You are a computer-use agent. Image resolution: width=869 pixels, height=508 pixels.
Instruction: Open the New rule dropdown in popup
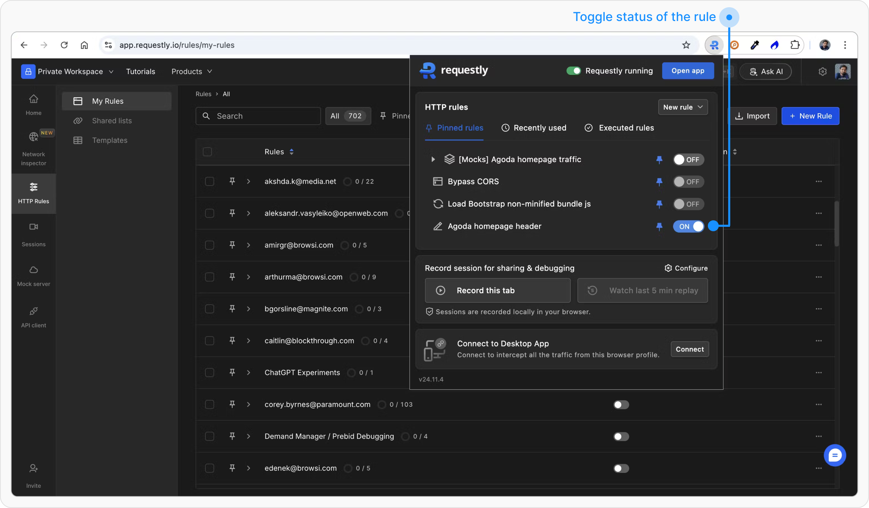tap(683, 107)
